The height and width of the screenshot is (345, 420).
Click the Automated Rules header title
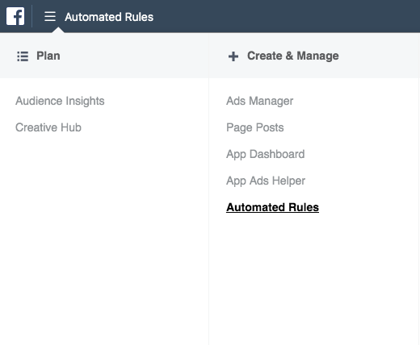pyautogui.click(x=109, y=17)
